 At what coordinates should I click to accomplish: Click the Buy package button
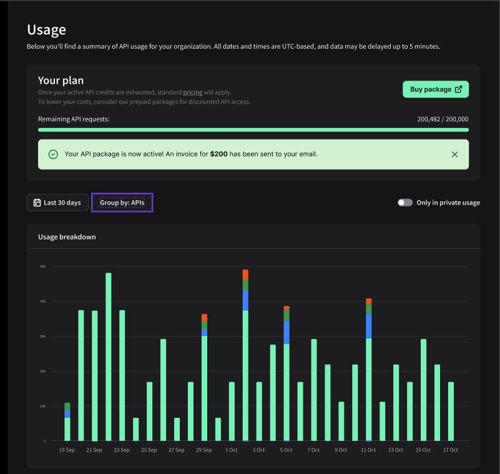[x=435, y=89]
